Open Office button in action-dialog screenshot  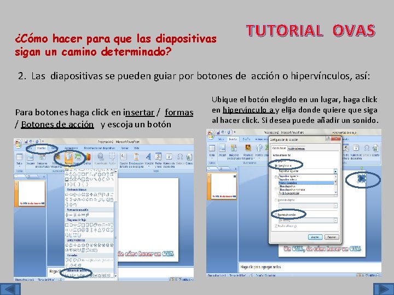211,134
